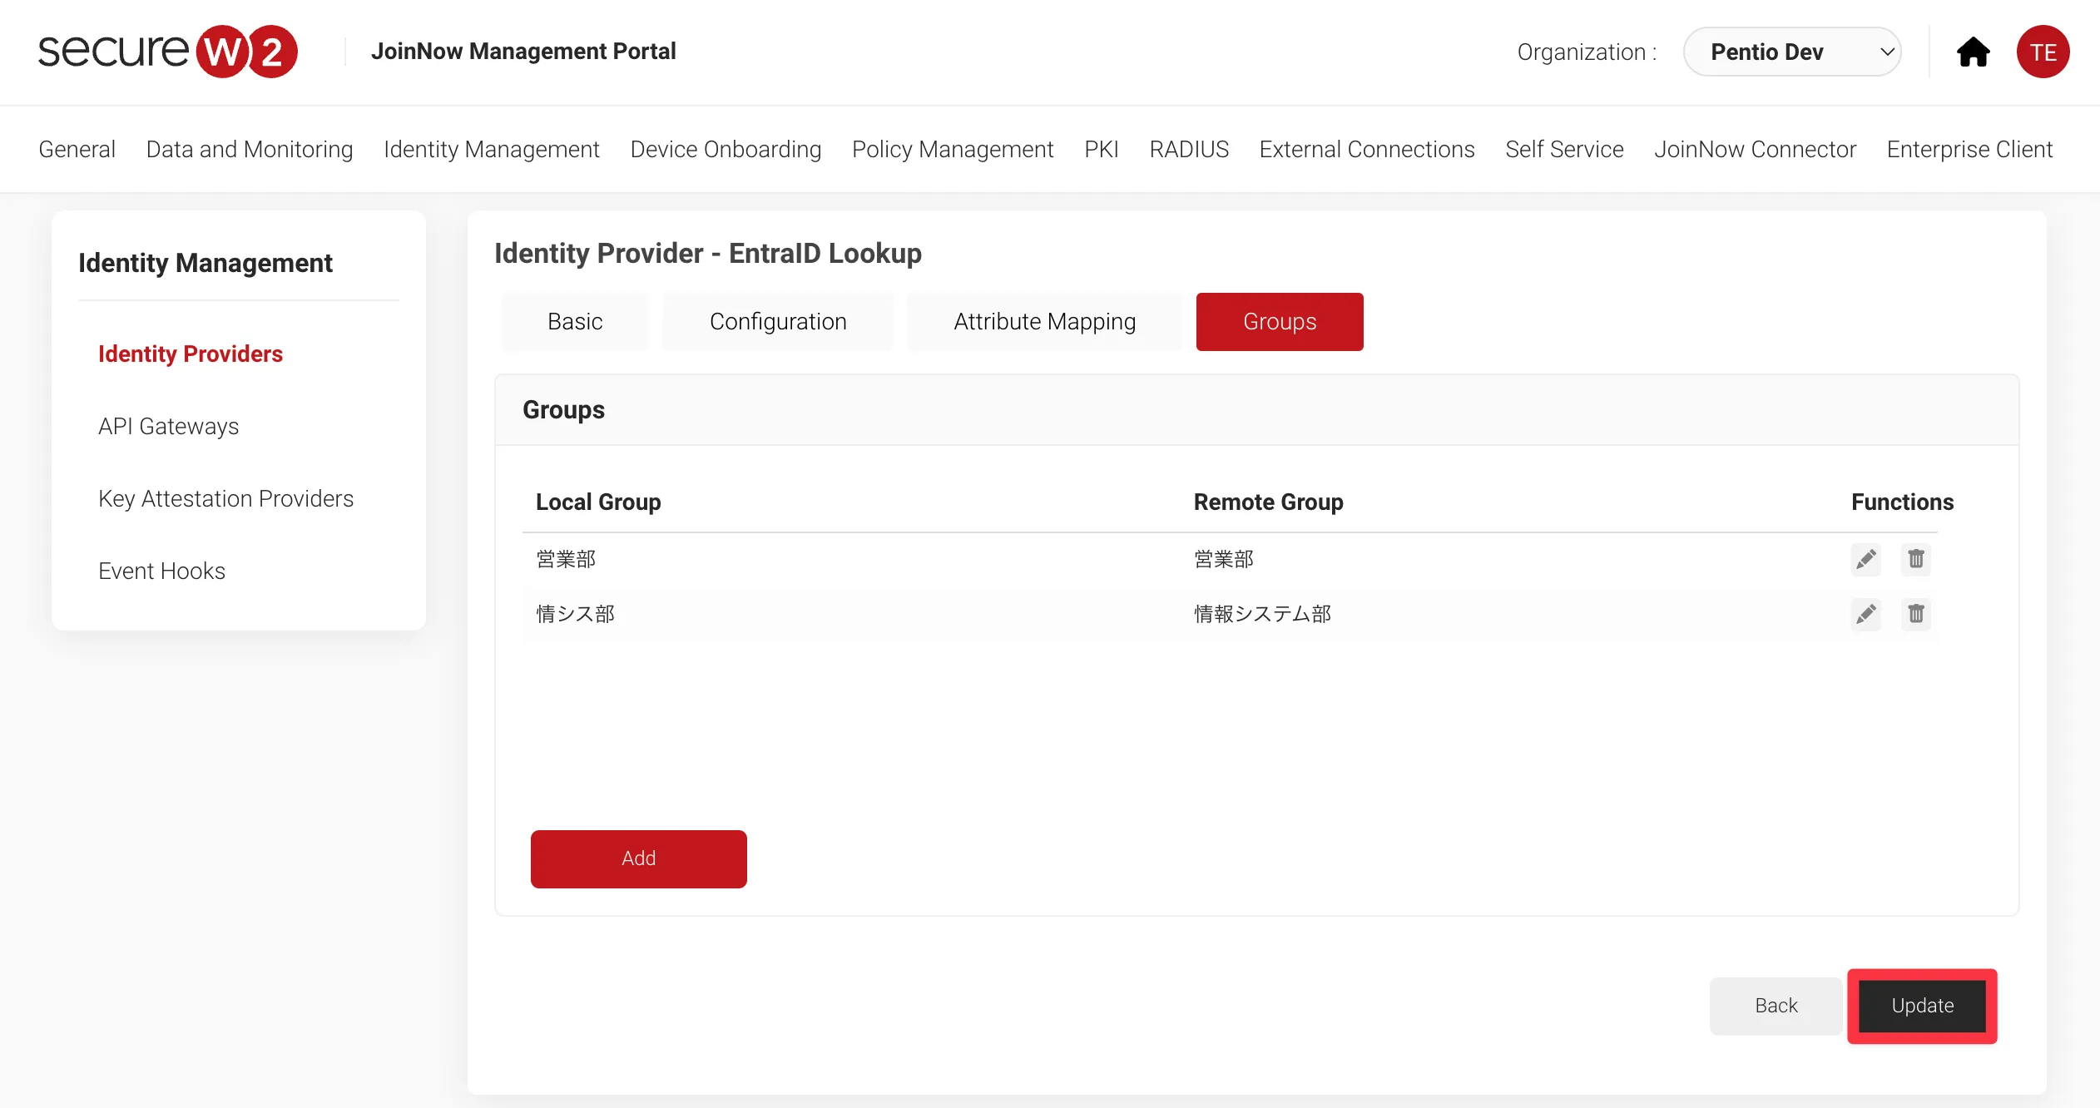Open the Pentio Dev organization dropdown
Screen dimensions: 2100x1108
tap(1792, 52)
